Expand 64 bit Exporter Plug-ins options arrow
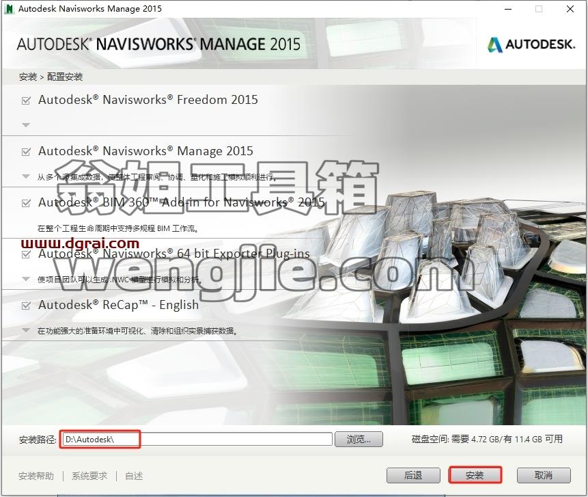This screenshot has height=497, width=588. point(26,279)
